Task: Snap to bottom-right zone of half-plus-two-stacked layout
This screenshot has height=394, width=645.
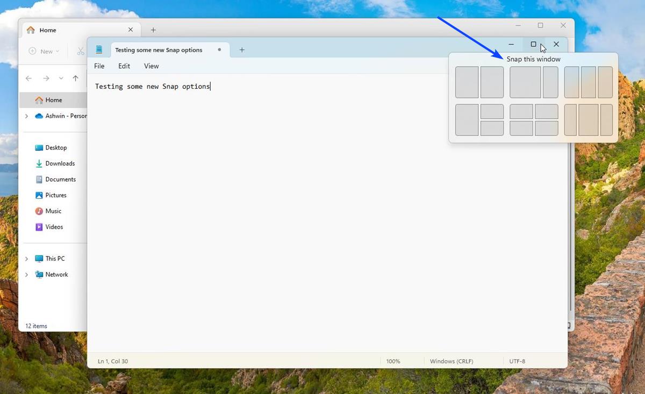Action: [492, 128]
